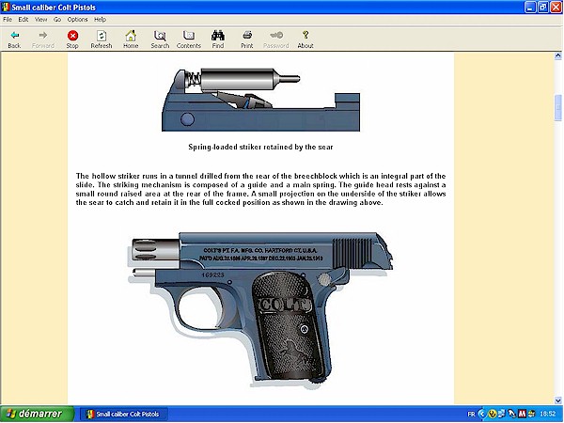Click the paragraph beginning 'The hollow striker runs'

(x=260, y=189)
